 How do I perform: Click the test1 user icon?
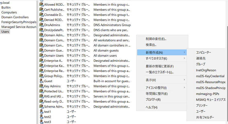(42, 111)
